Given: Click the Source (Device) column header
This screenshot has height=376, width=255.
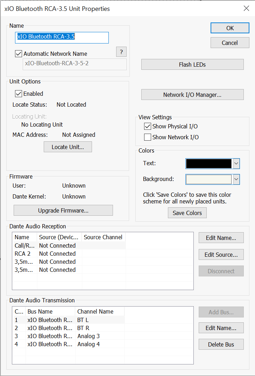Looking at the screenshot, I should (x=59, y=237).
